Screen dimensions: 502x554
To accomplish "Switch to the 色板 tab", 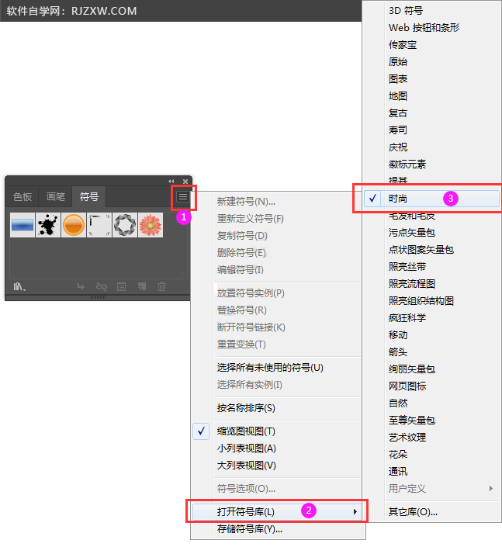I will (x=23, y=196).
